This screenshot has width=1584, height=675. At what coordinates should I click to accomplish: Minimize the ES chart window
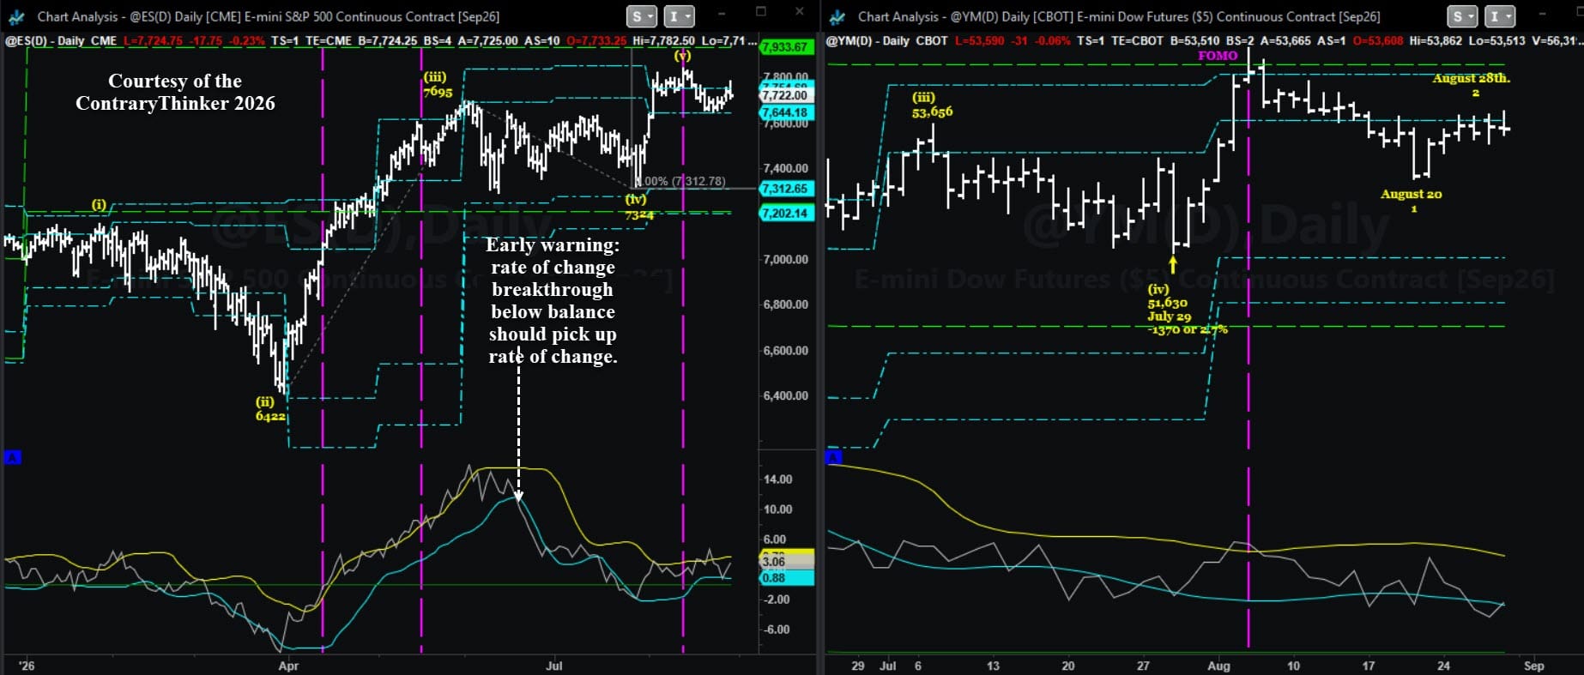[722, 11]
